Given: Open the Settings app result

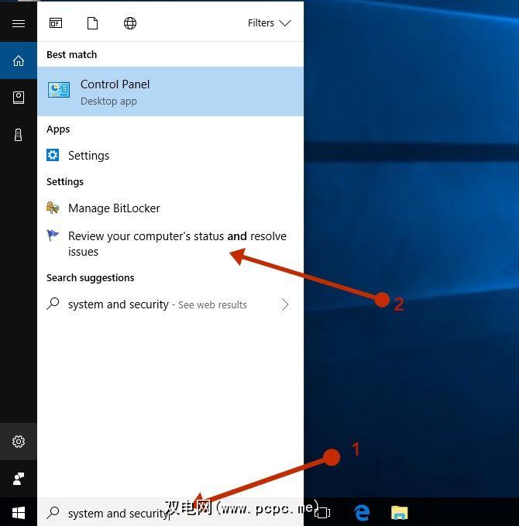Looking at the screenshot, I should pos(170,155).
